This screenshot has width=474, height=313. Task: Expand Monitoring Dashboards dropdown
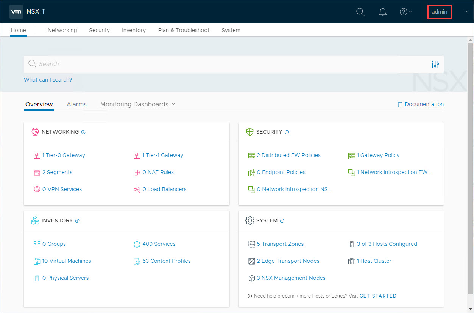click(x=137, y=104)
